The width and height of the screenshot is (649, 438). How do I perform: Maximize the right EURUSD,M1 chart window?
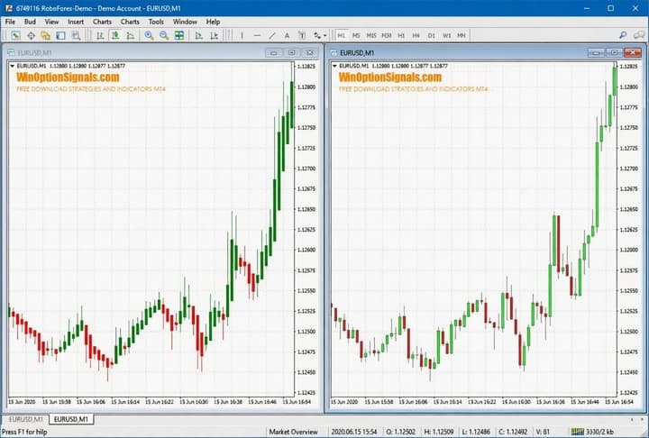click(x=615, y=52)
